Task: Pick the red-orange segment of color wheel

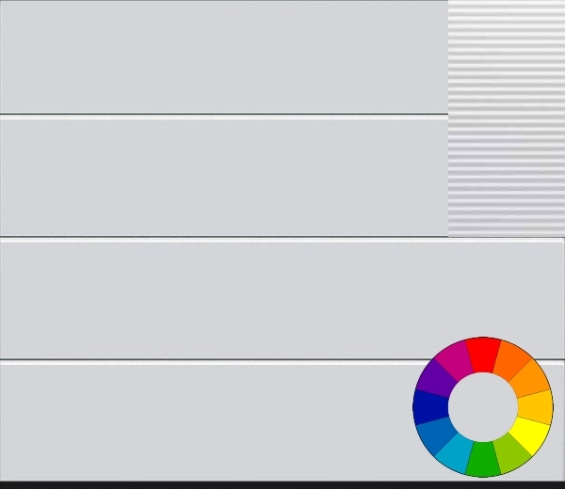Action: click(x=511, y=361)
